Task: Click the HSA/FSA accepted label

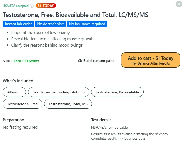Action: point(16,6)
